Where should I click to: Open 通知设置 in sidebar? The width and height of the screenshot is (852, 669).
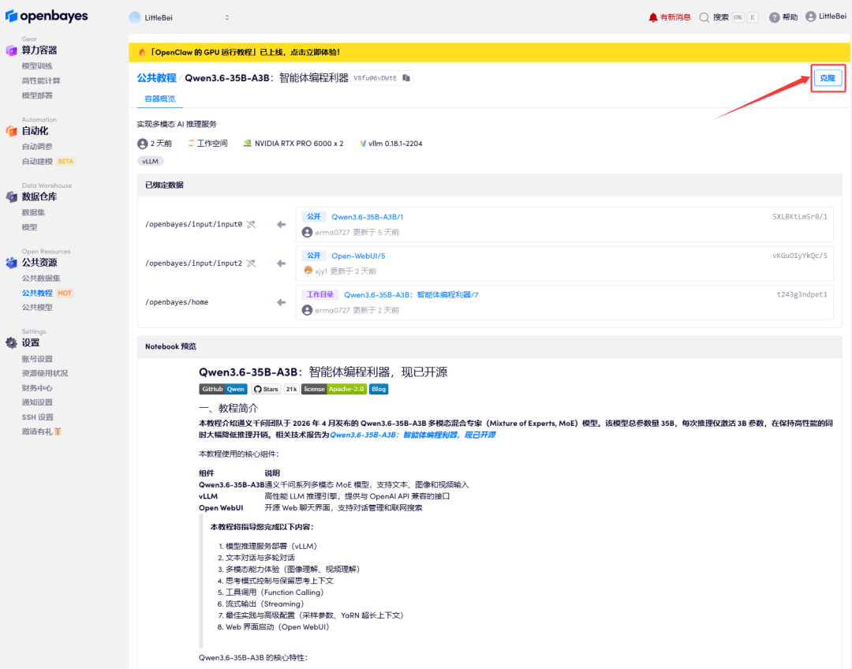tap(37, 402)
